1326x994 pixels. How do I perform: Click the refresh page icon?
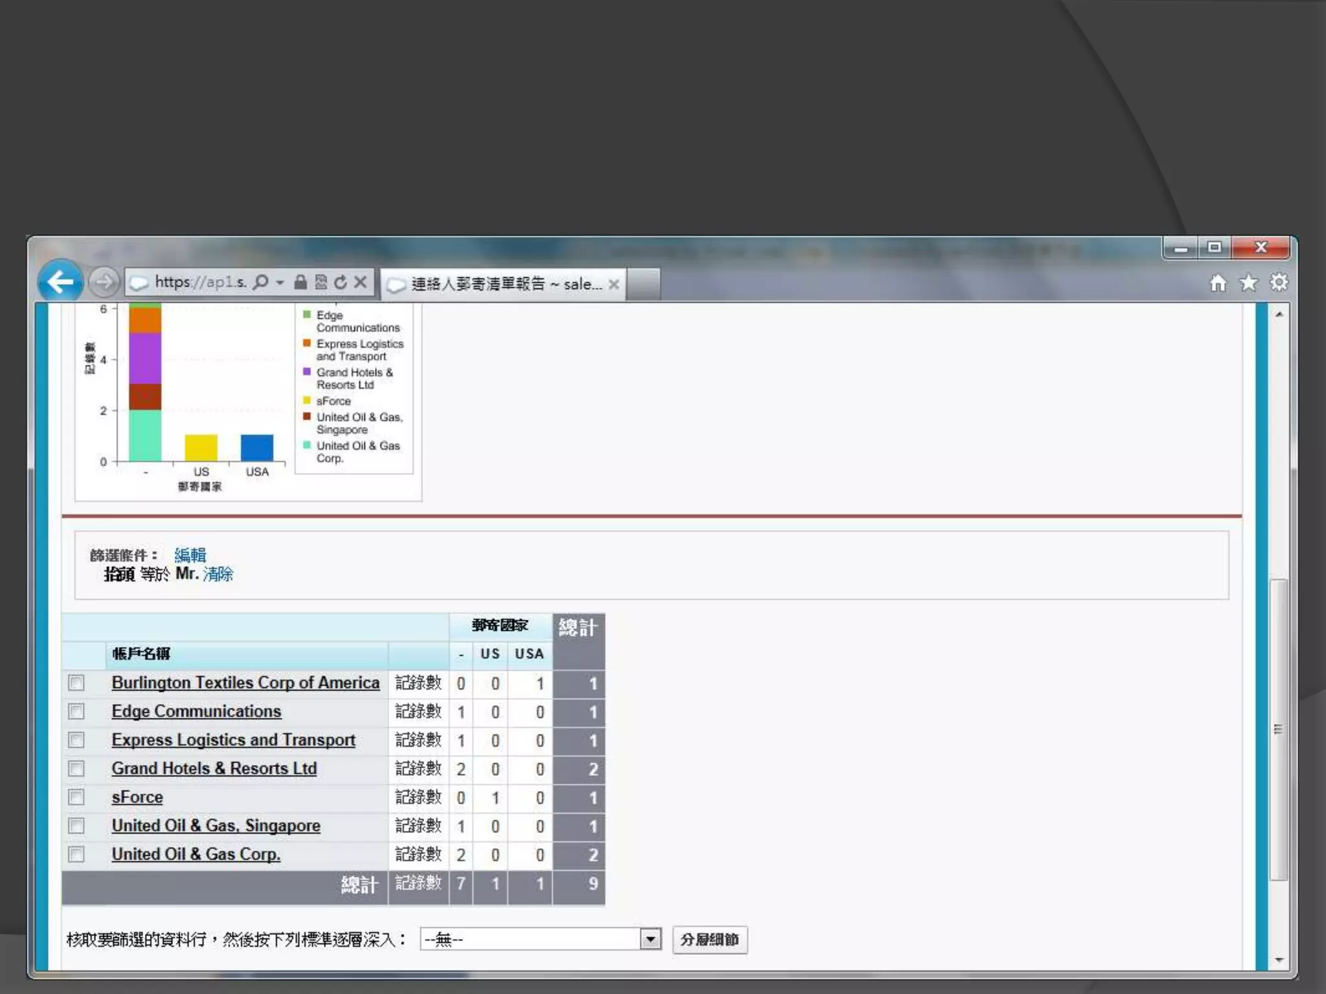pyautogui.click(x=341, y=282)
